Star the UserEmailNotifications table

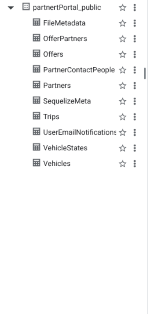(123, 133)
